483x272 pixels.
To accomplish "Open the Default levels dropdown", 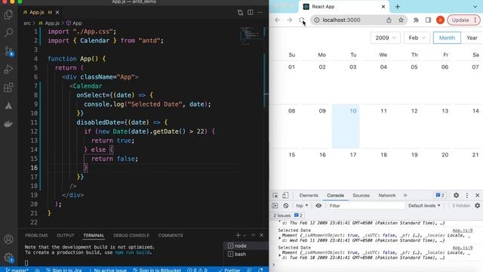I will tap(424, 206).
